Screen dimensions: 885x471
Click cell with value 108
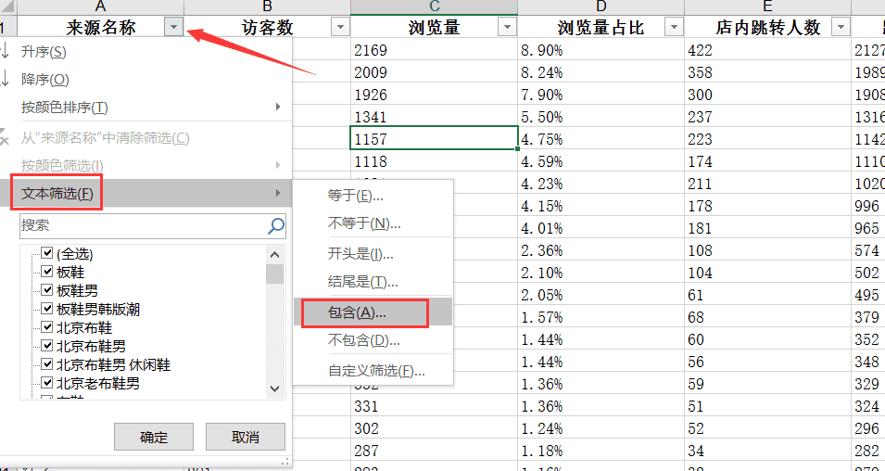(767, 250)
